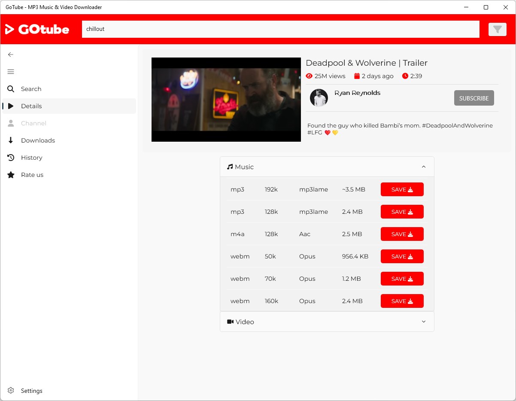Open Downloads from the sidebar
This screenshot has width=516, height=401.
point(69,140)
